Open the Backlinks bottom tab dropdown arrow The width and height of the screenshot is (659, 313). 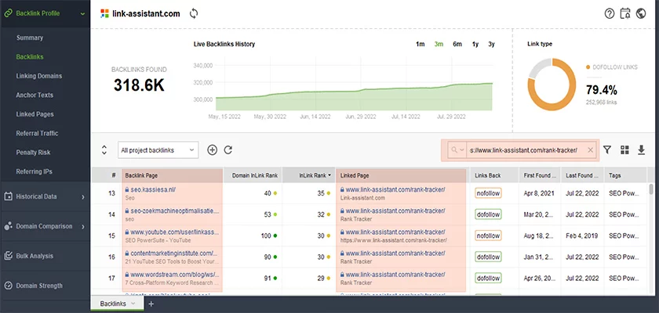[133, 304]
